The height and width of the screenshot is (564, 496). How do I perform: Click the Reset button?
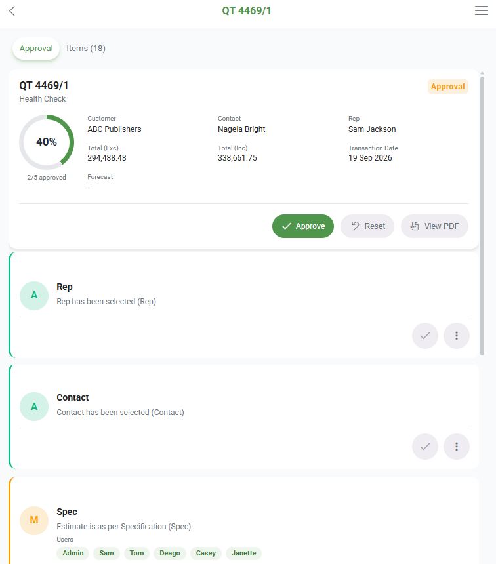pyautogui.click(x=367, y=226)
